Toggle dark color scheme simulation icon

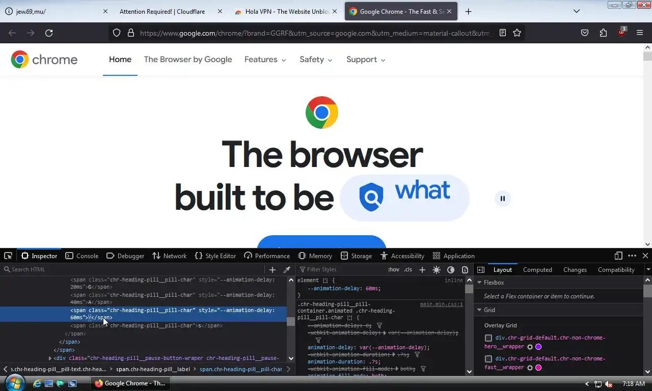coord(451,269)
